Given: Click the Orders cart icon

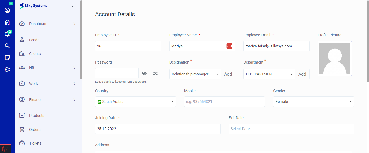Looking at the screenshot, I should 22,130.
